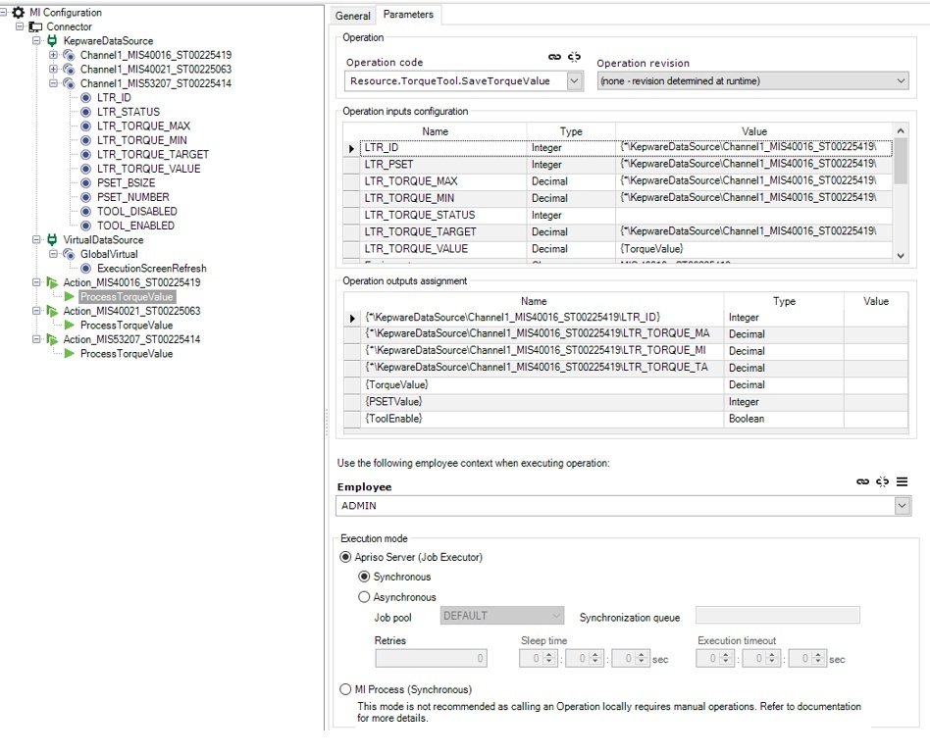Click play icon of ProcessTorqueValue under Action_MIS53207

70,354
